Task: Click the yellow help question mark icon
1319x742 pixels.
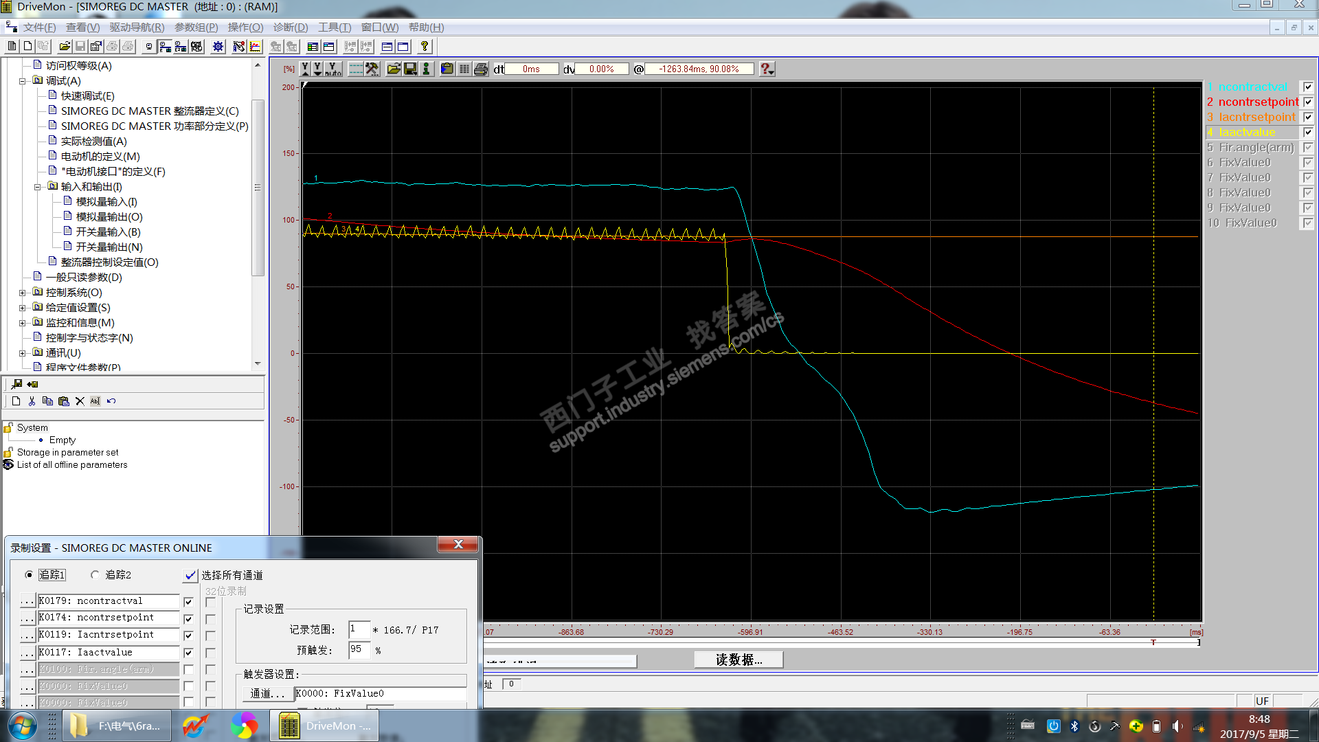Action: pos(425,47)
